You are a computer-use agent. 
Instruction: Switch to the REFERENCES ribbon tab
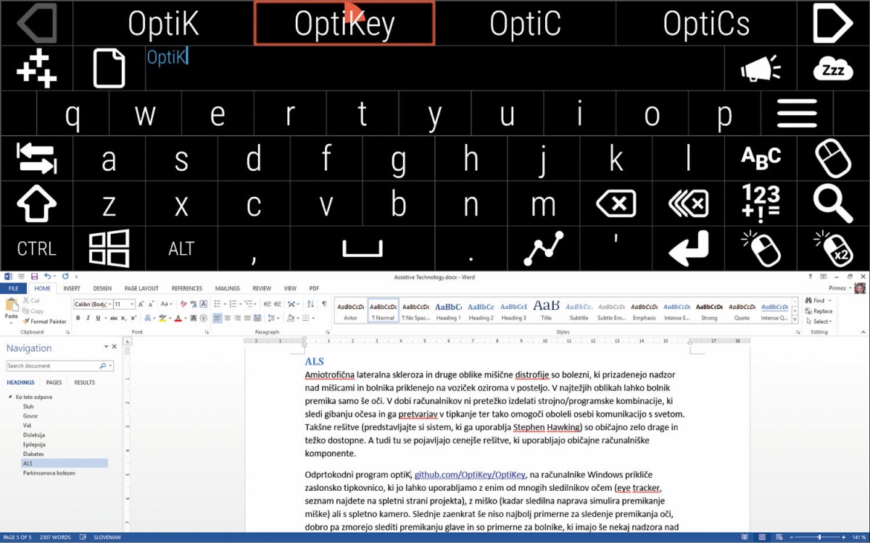[x=187, y=288]
